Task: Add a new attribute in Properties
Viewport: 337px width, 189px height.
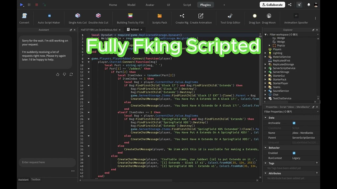Action: (317, 173)
